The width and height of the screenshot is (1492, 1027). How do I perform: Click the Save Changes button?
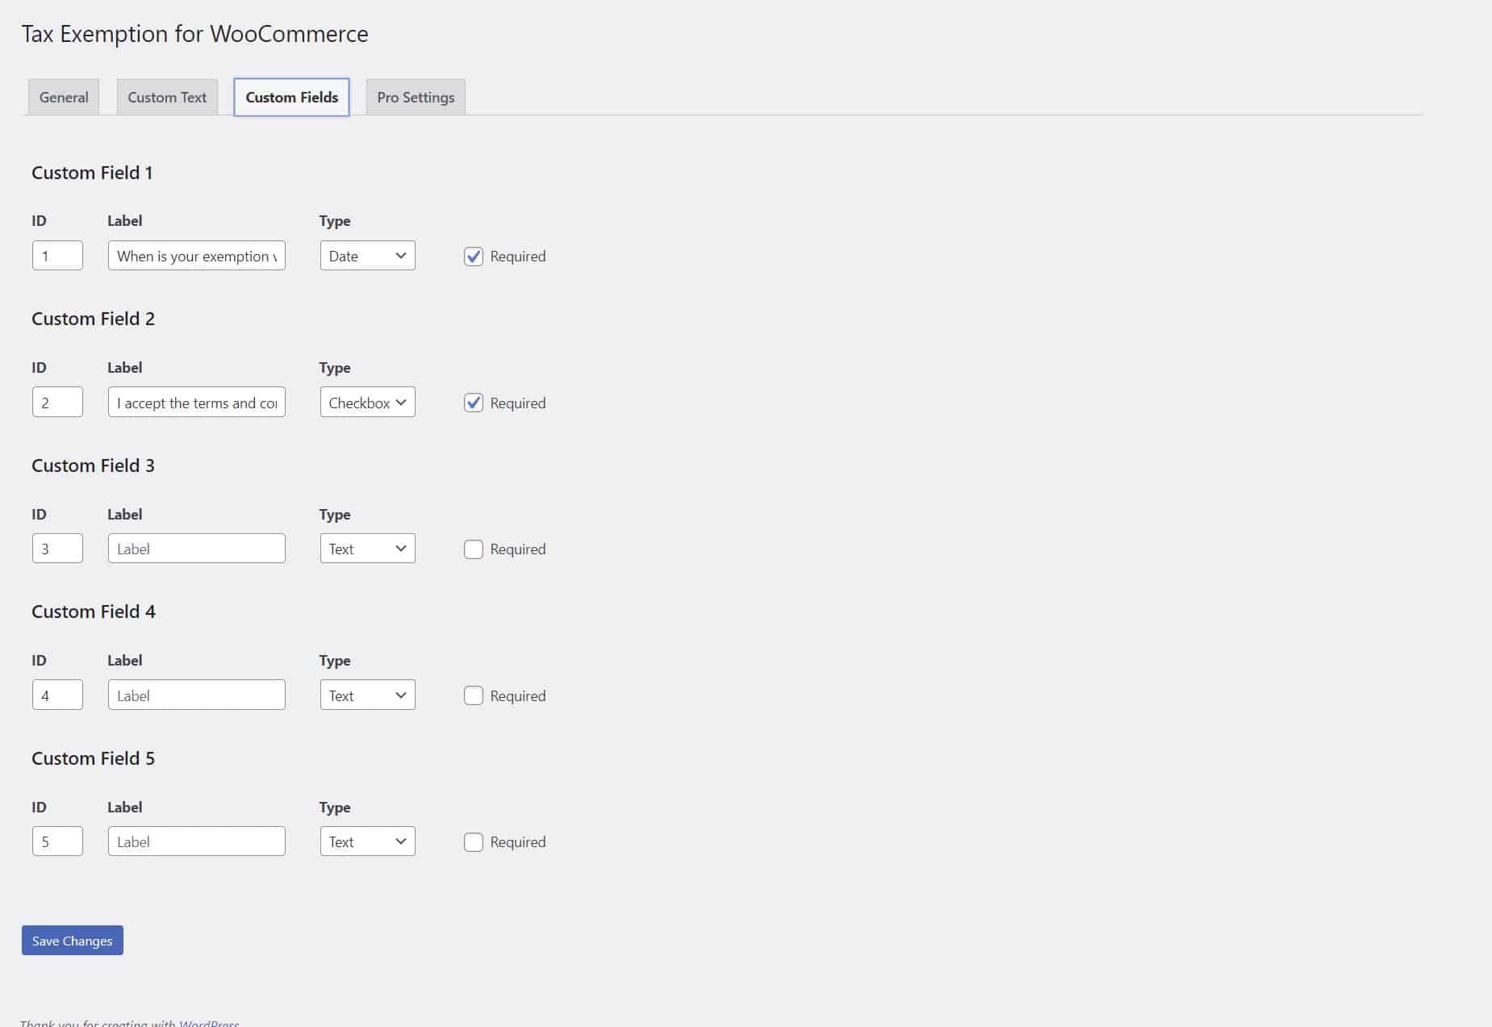(73, 941)
